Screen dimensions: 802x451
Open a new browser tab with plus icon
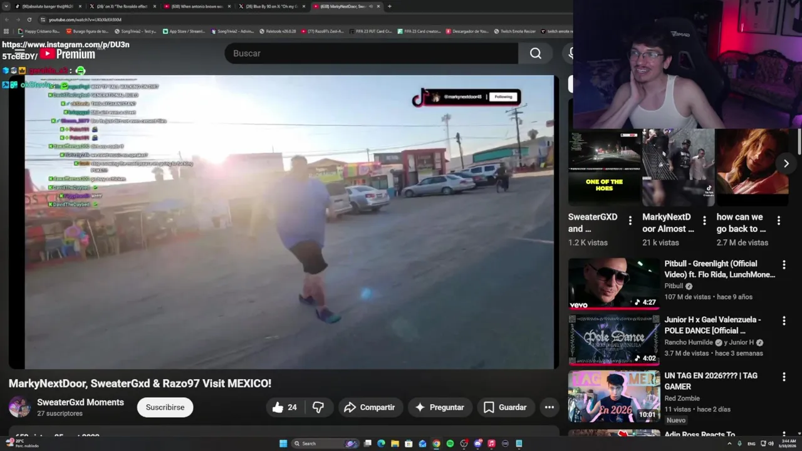pos(390,6)
